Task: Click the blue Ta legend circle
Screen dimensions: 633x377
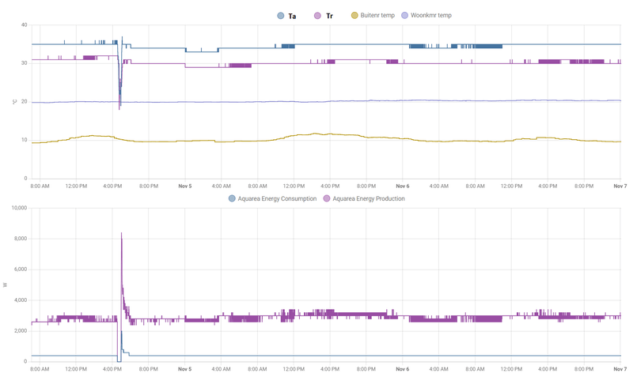Action: (x=281, y=16)
